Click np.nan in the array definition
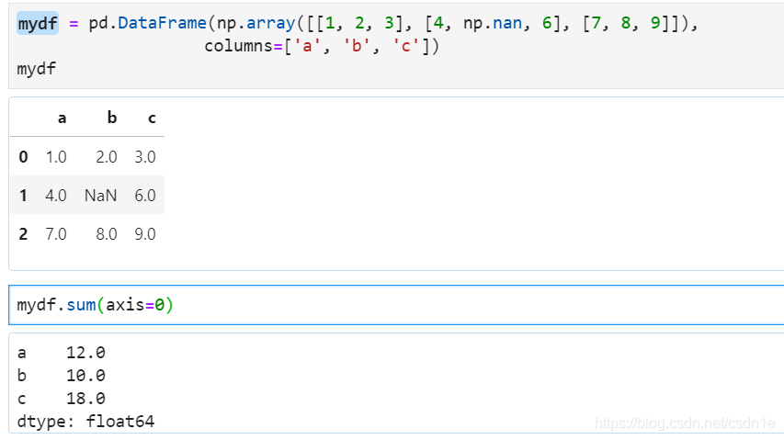Viewport: 784px width, 440px height. 493,23
